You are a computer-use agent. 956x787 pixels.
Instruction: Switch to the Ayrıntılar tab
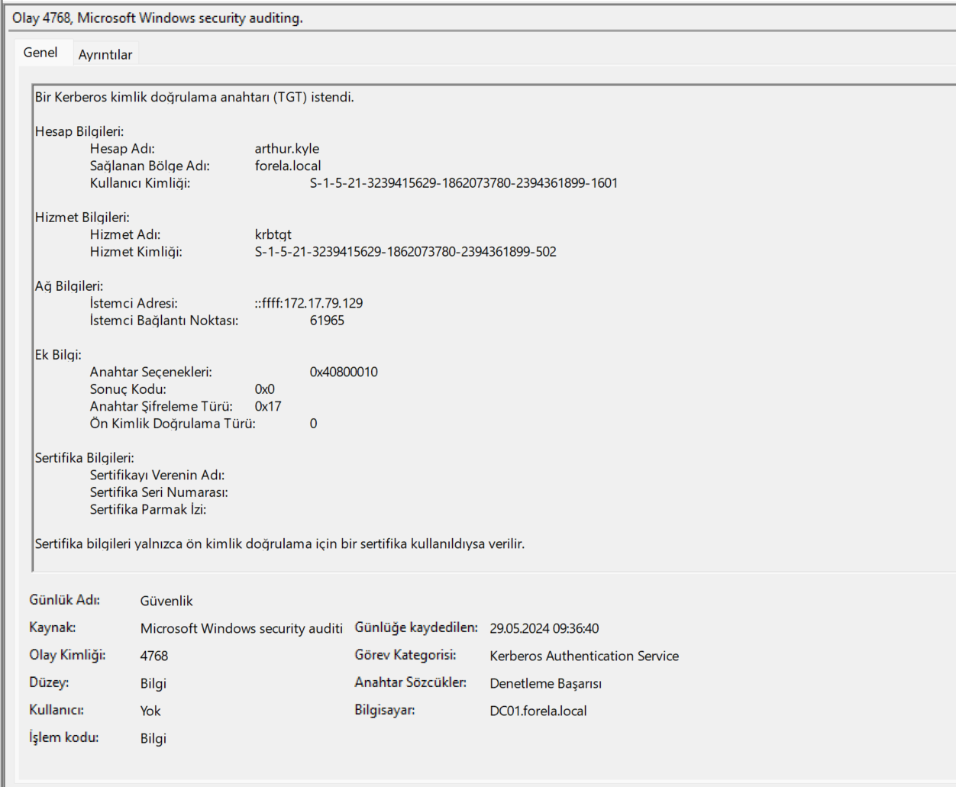click(105, 54)
